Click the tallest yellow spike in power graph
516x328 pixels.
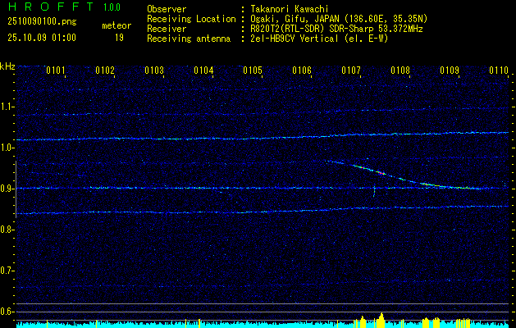coord(381,318)
